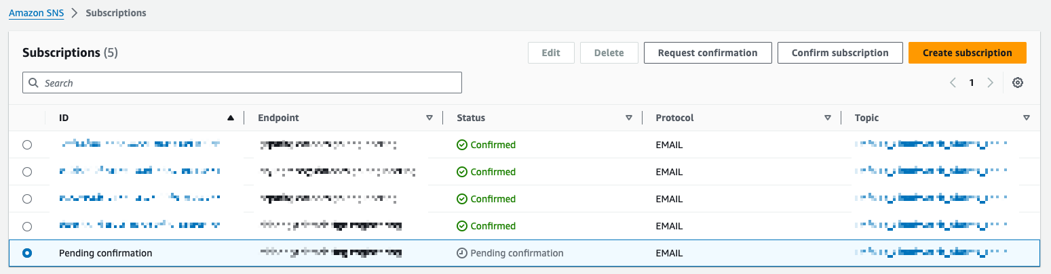Click the breadcrumb chevron separator
The image size is (1051, 274).
[x=75, y=13]
